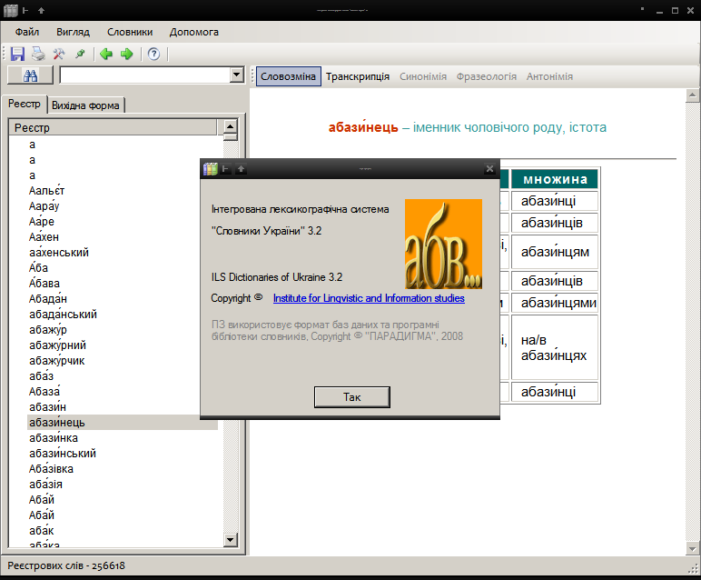Expand the search combo box dropdown arrow
Image resolution: width=701 pixels, height=580 pixels.
pos(236,75)
